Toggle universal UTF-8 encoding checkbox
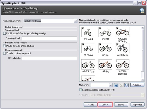The image size is (147, 109). (x=80, y=90)
